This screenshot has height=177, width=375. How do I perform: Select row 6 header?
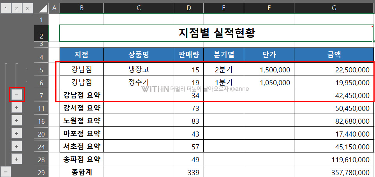[x=41, y=82]
